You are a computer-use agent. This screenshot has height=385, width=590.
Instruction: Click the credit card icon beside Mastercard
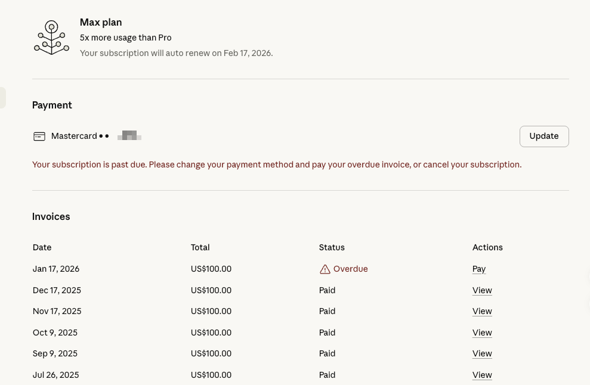[39, 136]
